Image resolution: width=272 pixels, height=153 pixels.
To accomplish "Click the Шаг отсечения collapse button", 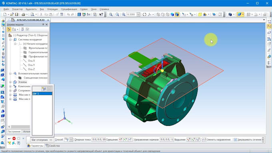I will (x=51, y=140).
